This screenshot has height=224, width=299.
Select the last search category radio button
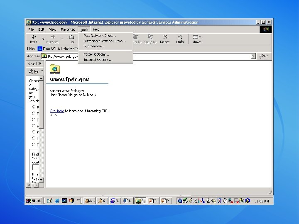tap(34, 144)
